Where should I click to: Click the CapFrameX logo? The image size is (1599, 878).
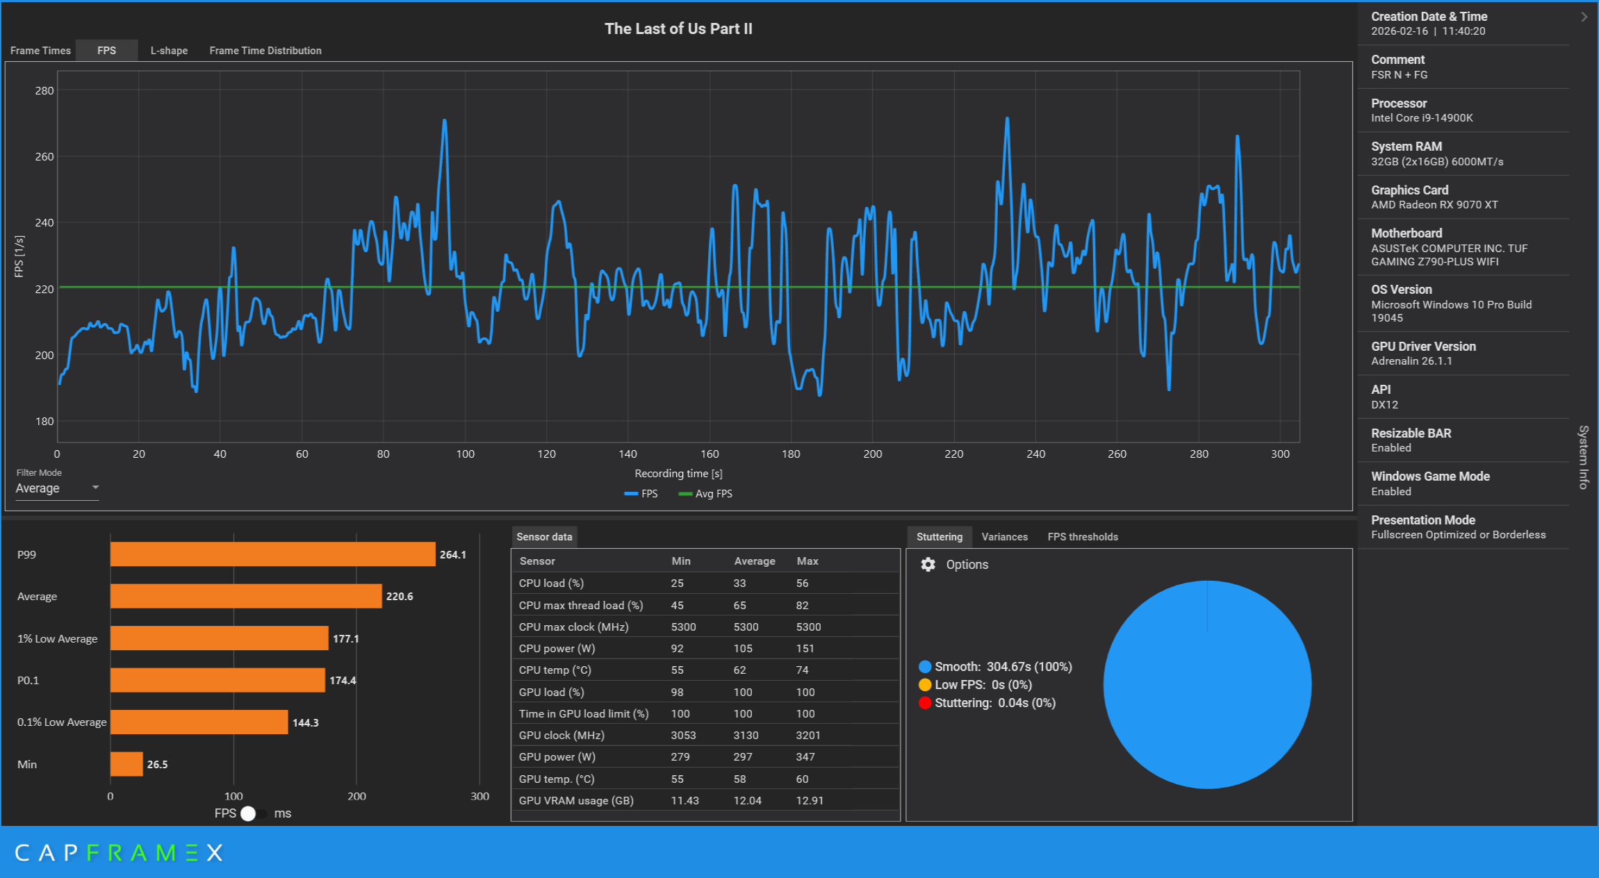[x=119, y=852]
